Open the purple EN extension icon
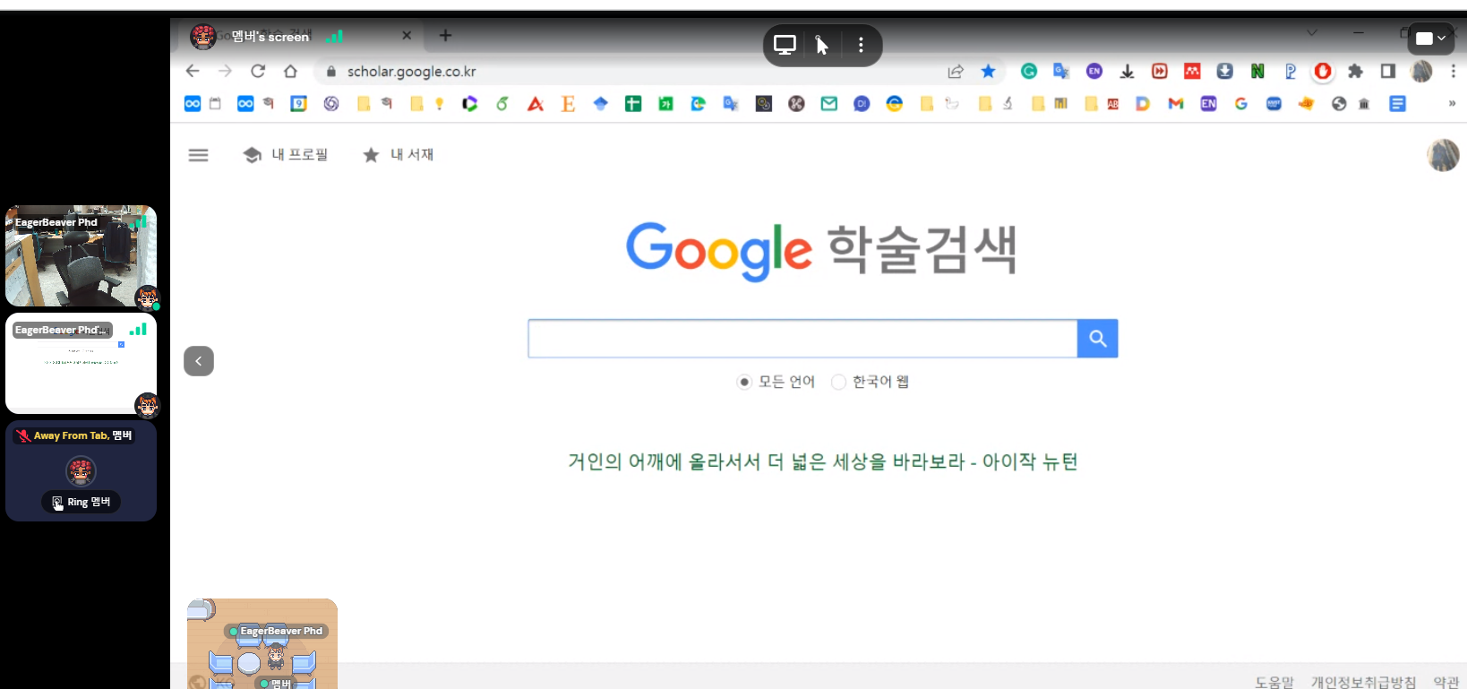1467x689 pixels. (1094, 71)
